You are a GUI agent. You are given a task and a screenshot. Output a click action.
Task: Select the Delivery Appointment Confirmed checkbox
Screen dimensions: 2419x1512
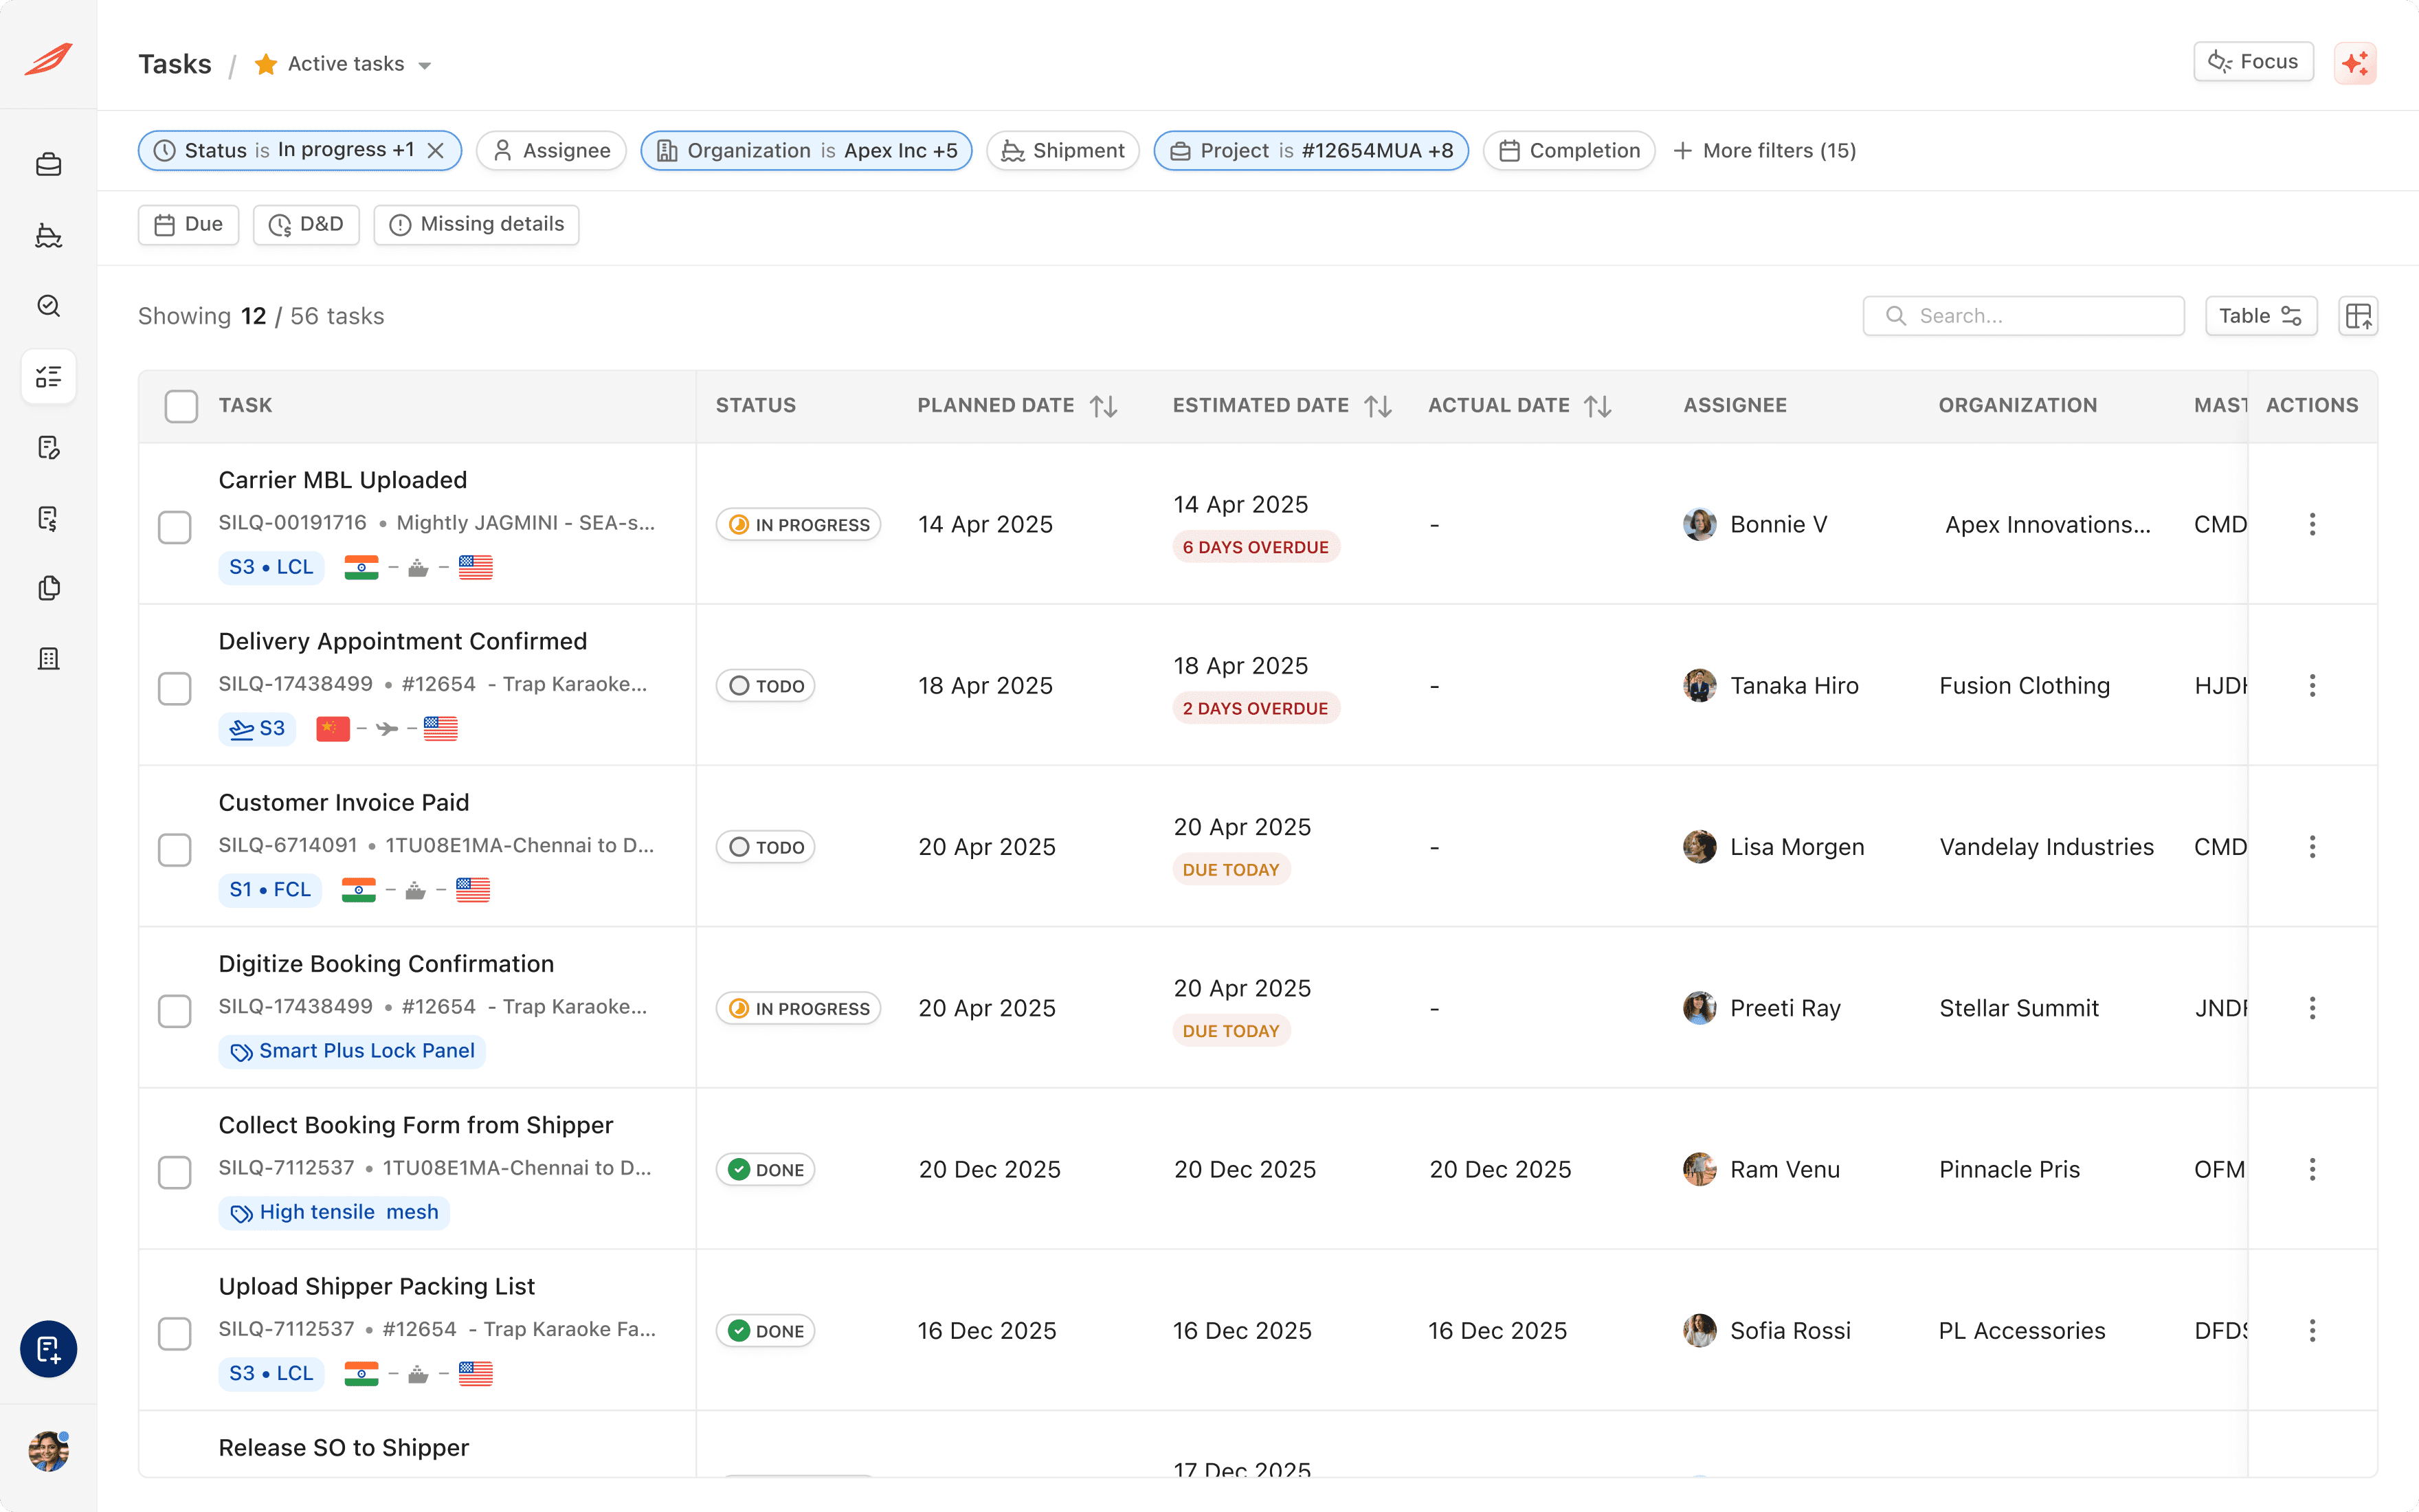(175, 688)
